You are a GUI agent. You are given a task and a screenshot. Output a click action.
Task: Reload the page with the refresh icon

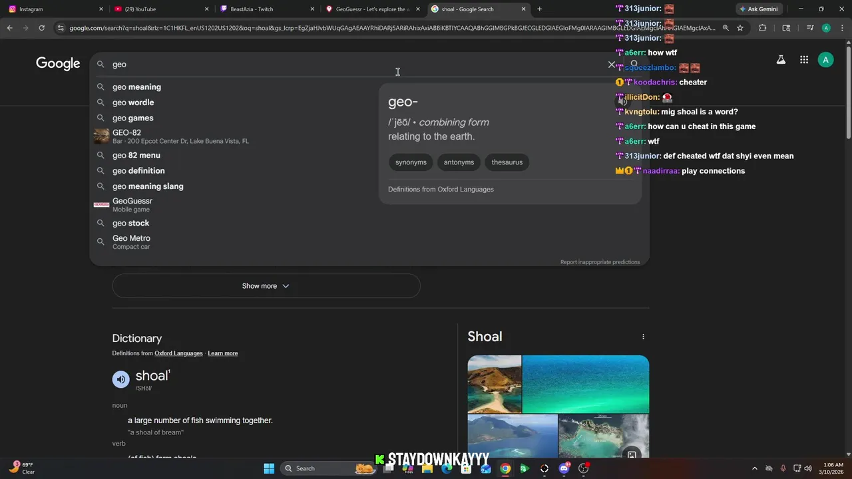[41, 28]
